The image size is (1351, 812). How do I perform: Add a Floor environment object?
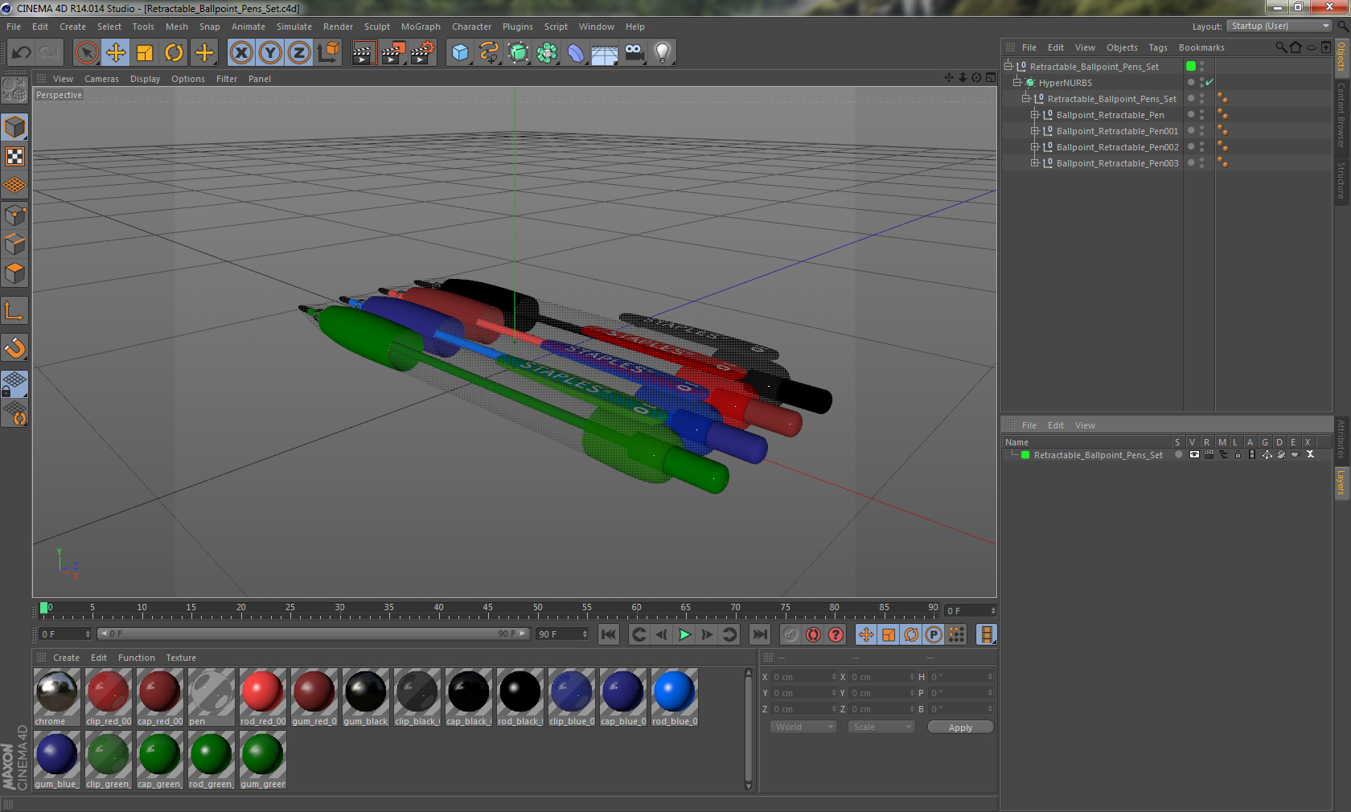[605, 53]
